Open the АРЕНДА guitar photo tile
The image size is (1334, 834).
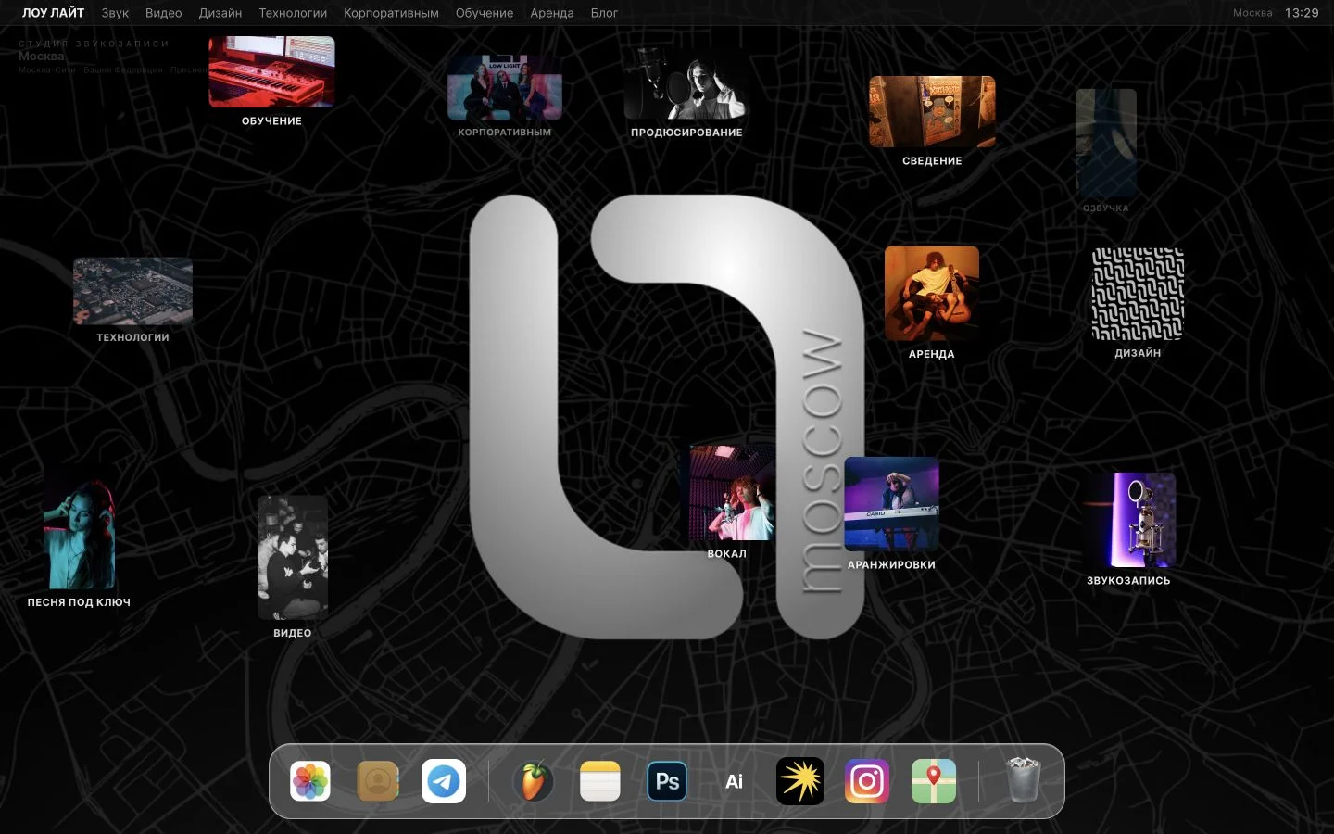click(x=931, y=294)
